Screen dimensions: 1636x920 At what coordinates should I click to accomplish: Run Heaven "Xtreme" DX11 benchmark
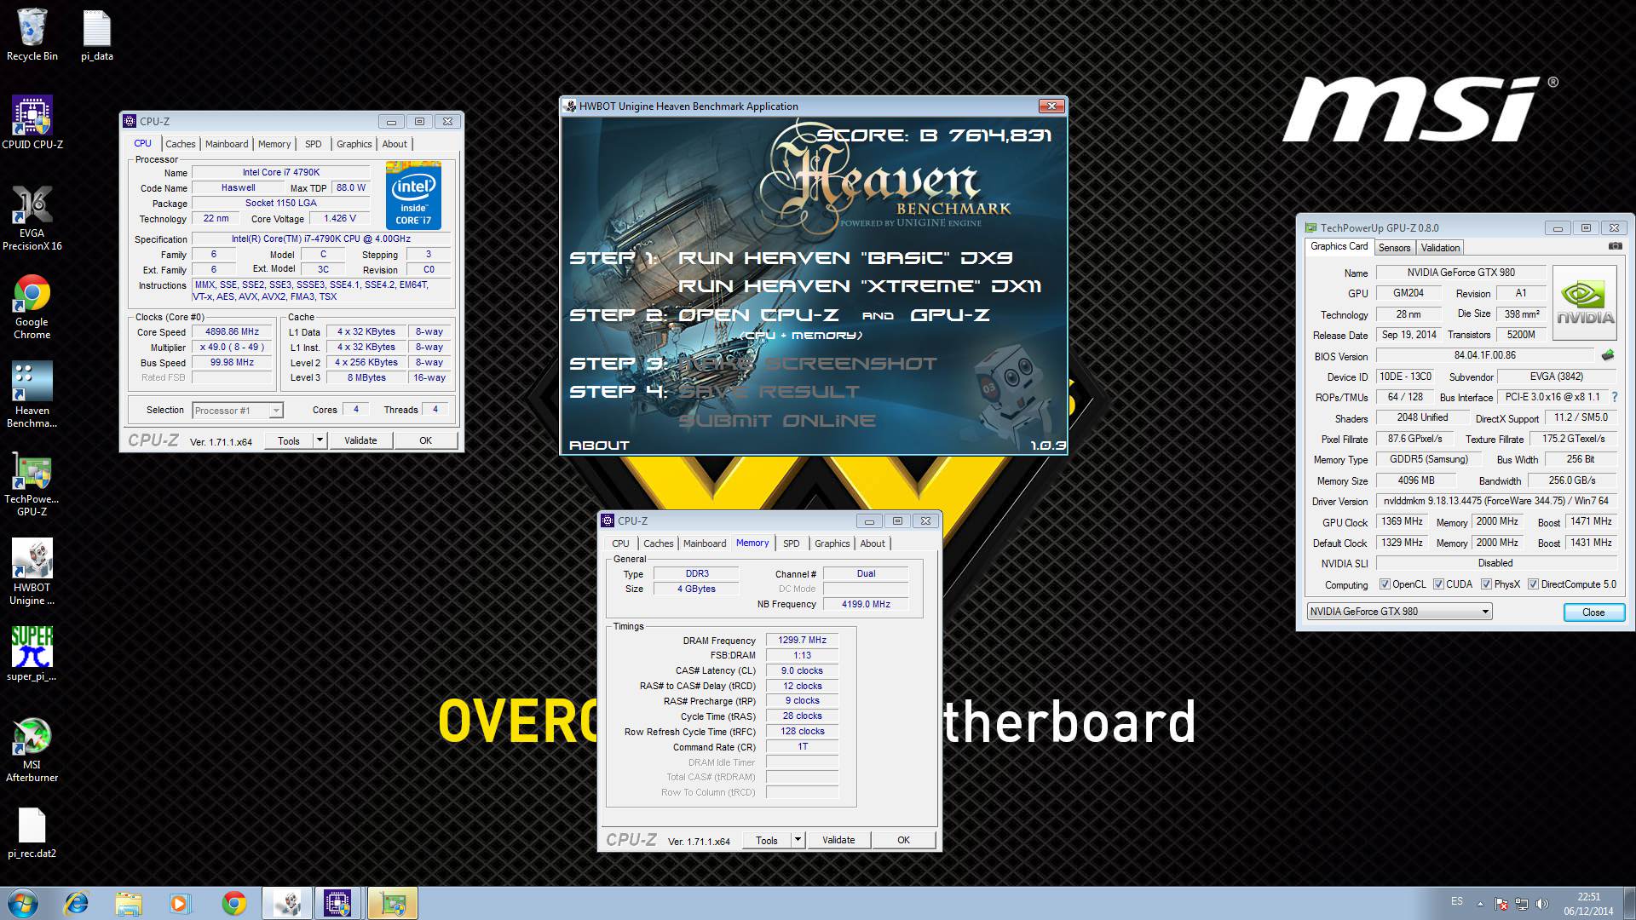tap(860, 286)
